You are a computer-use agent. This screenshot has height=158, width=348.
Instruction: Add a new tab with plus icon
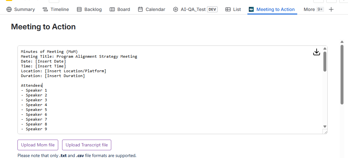(331, 9)
